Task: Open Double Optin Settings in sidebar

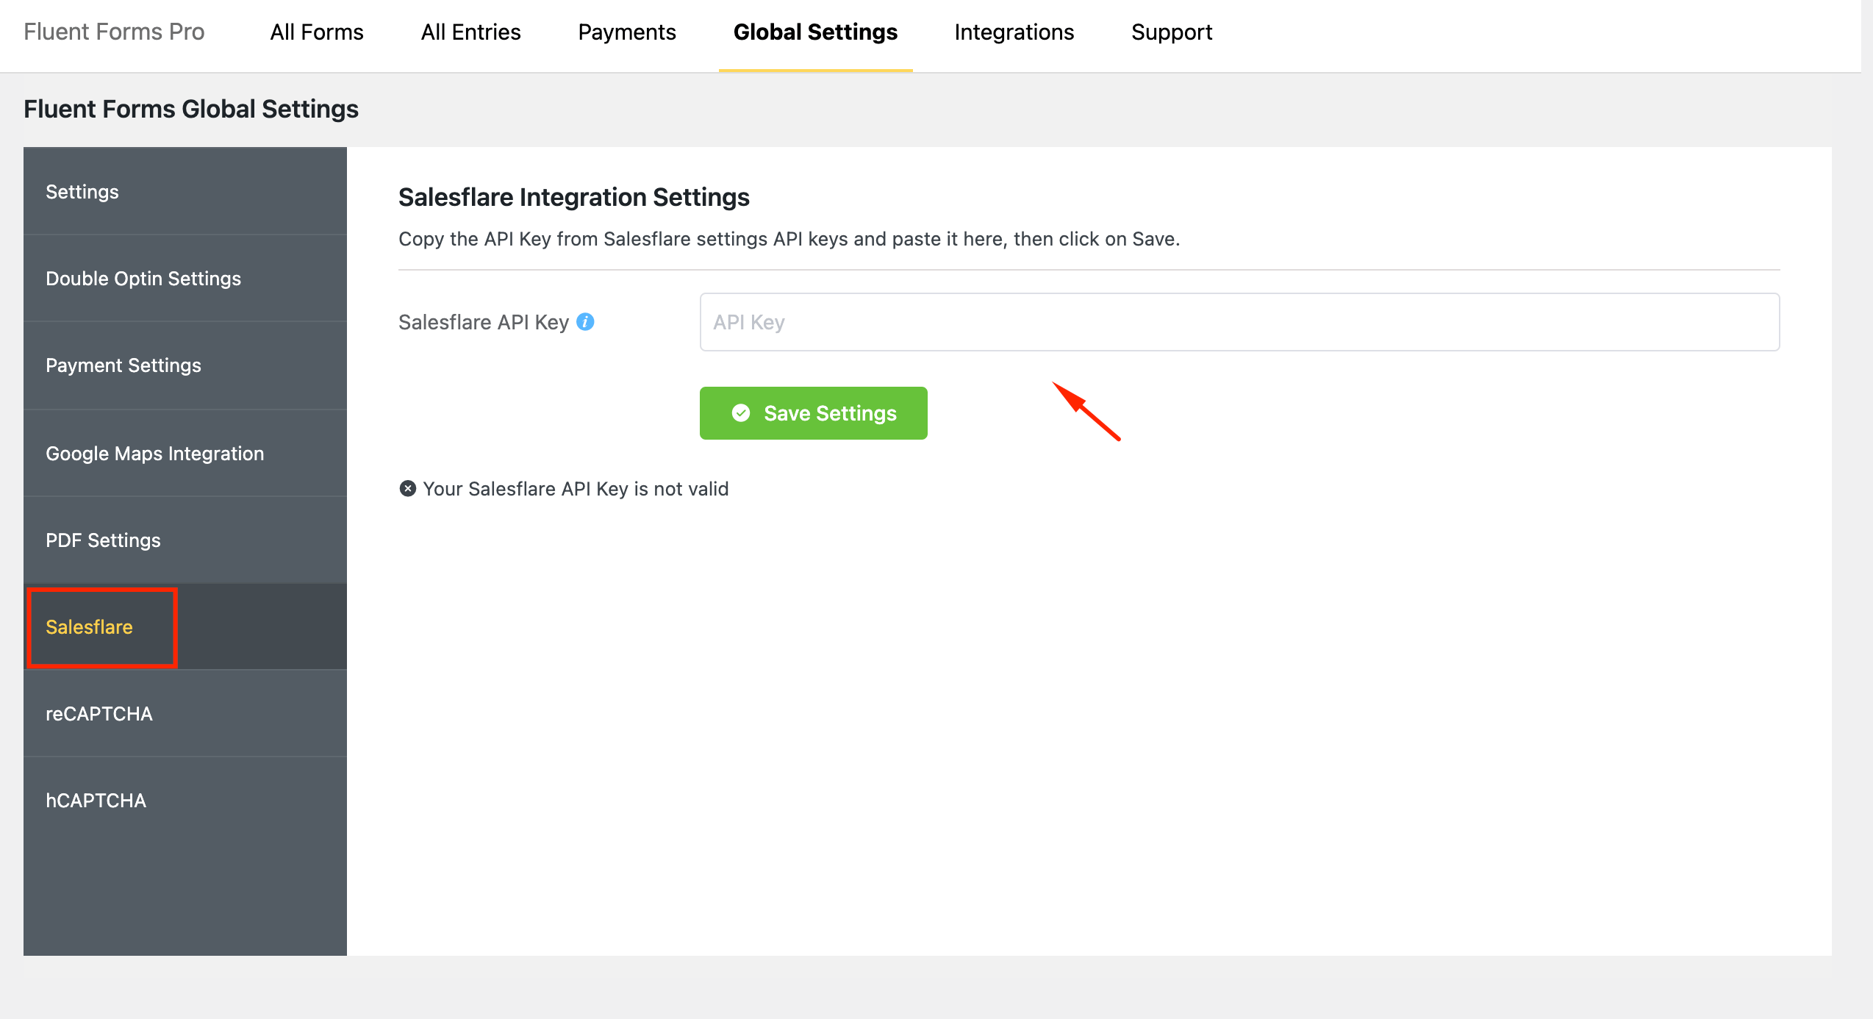Action: tap(185, 278)
